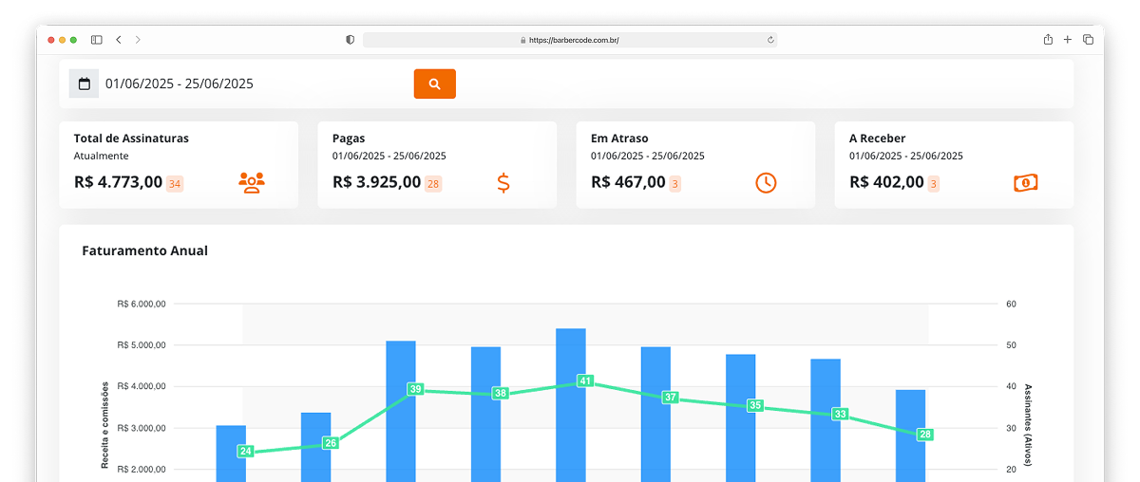The image size is (1140, 482).
Task: Open the calendar date picker icon
Action: (84, 83)
